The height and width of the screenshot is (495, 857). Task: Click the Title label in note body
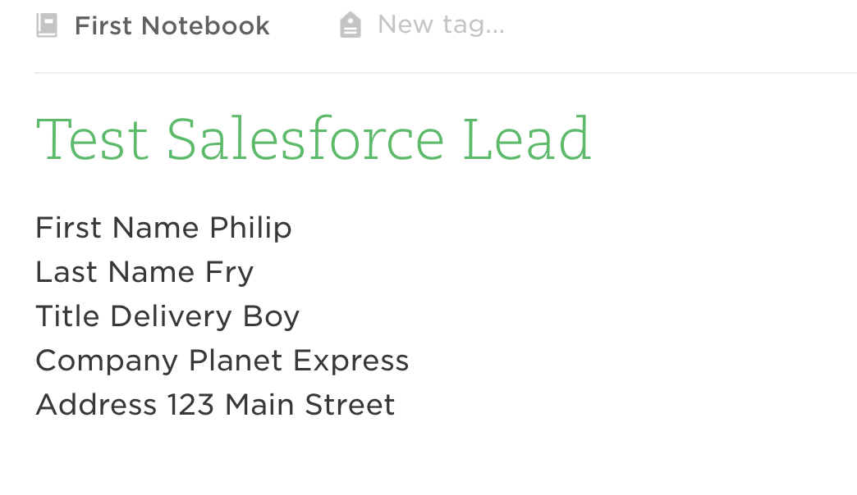(68, 316)
